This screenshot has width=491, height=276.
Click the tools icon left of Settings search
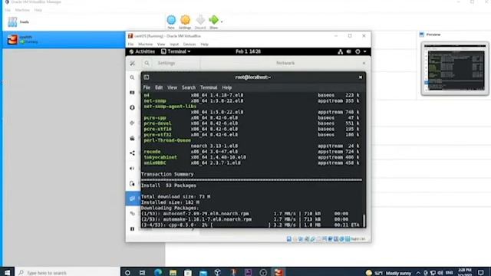(x=133, y=63)
